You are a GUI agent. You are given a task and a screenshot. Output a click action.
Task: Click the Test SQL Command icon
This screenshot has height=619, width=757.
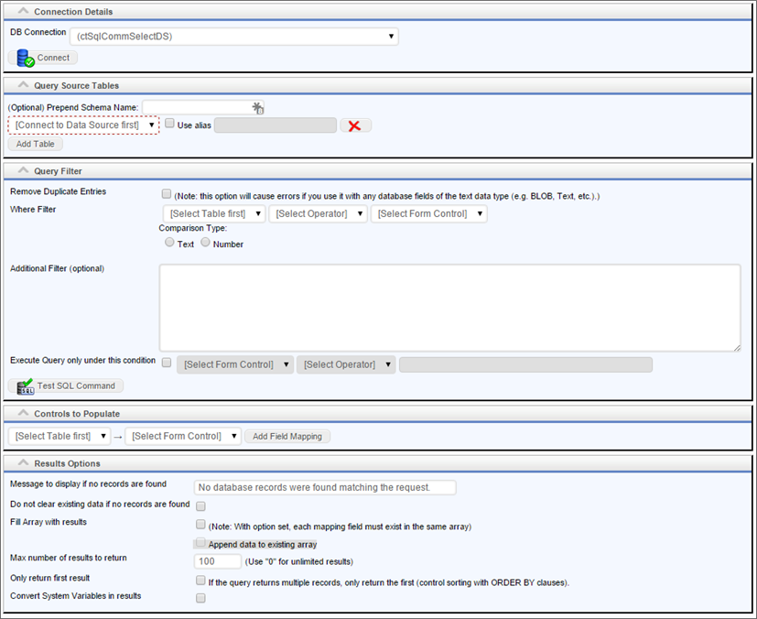[x=26, y=386]
